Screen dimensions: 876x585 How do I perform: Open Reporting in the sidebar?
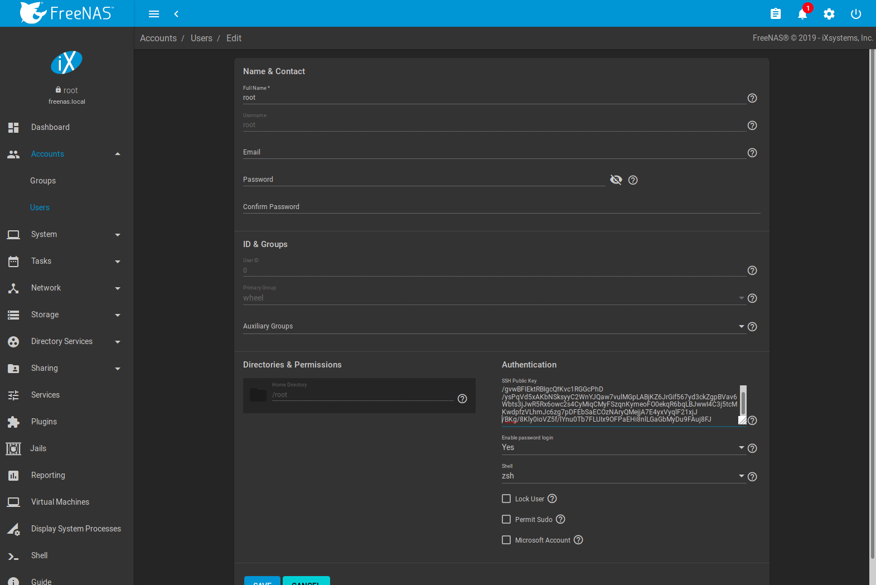coord(67,475)
